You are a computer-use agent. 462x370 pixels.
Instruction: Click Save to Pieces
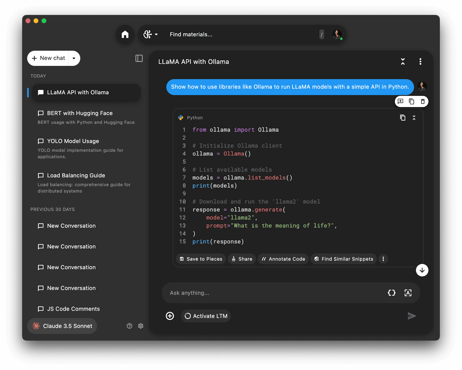201,259
